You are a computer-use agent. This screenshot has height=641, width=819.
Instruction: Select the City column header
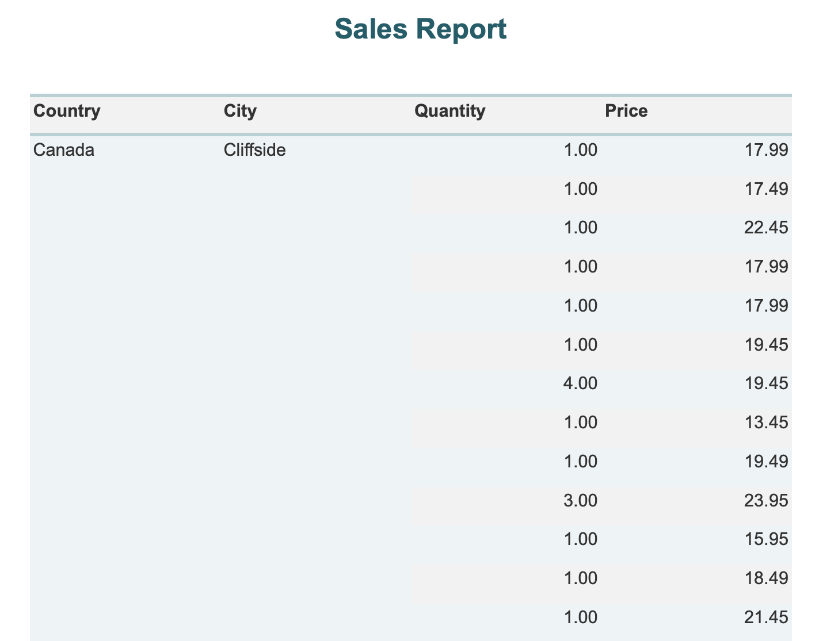[x=240, y=110]
